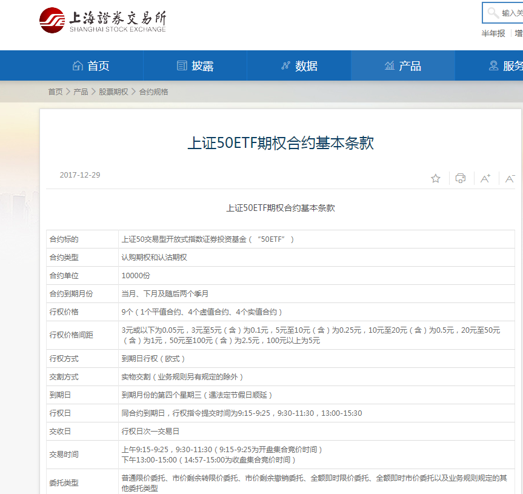
Task: Increase font size with A+ icon
Action: click(x=485, y=178)
